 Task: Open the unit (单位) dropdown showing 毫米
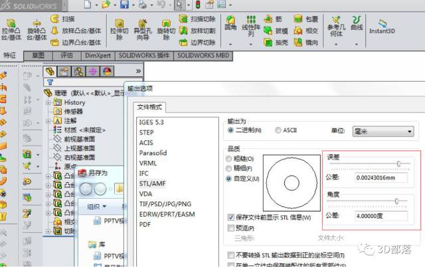coord(383,132)
